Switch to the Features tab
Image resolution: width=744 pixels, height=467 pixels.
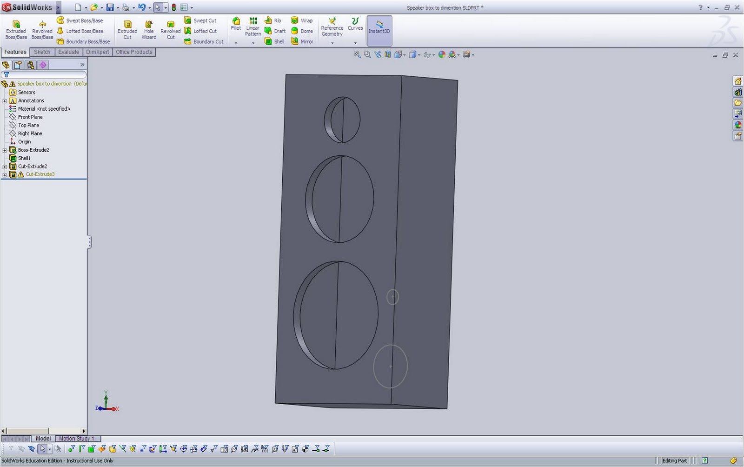click(15, 52)
